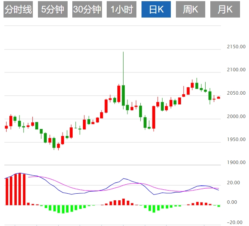This screenshot has width=249, height=226.
Task: Click the tallest red MACD histogram bar
Action: 20,189
